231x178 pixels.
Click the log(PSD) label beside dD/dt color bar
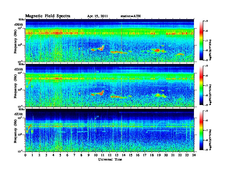[x=210, y=95]
